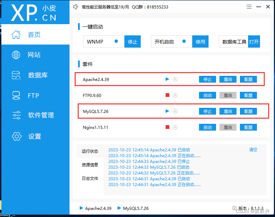This screenshot has height=217, width=275.
Task: Select the 运行状态 log tab
Action: 90,151
